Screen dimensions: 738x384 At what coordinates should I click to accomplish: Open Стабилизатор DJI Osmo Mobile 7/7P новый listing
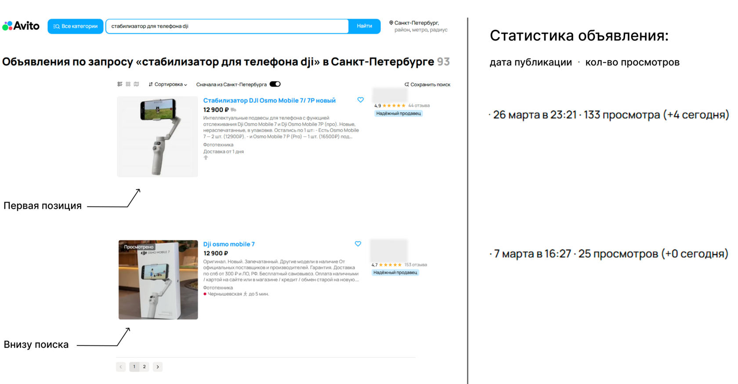(x=269, y=101)
